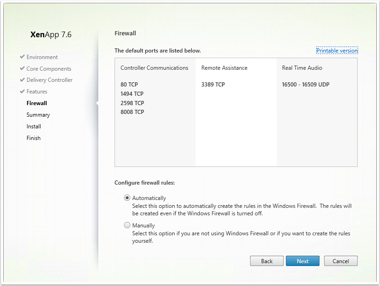380x286 pixels.
Task: Click the Configure firewall rules label
Action: tap(145, 183)
